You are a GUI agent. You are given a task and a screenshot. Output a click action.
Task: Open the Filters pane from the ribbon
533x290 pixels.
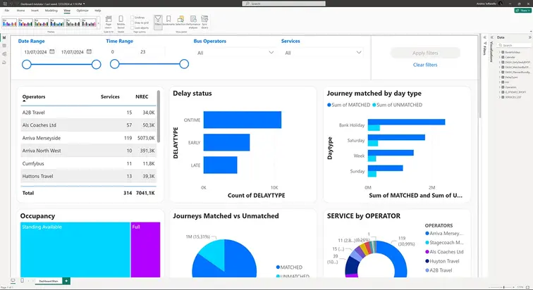[x=158, y=21]
